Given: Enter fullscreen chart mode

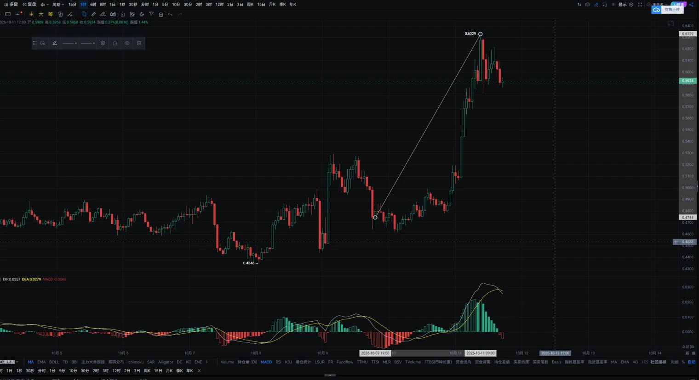Looking at the screenshot, I should 640,5.
